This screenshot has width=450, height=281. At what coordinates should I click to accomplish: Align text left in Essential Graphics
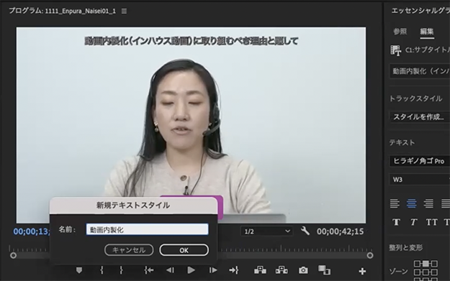point(395,203)
